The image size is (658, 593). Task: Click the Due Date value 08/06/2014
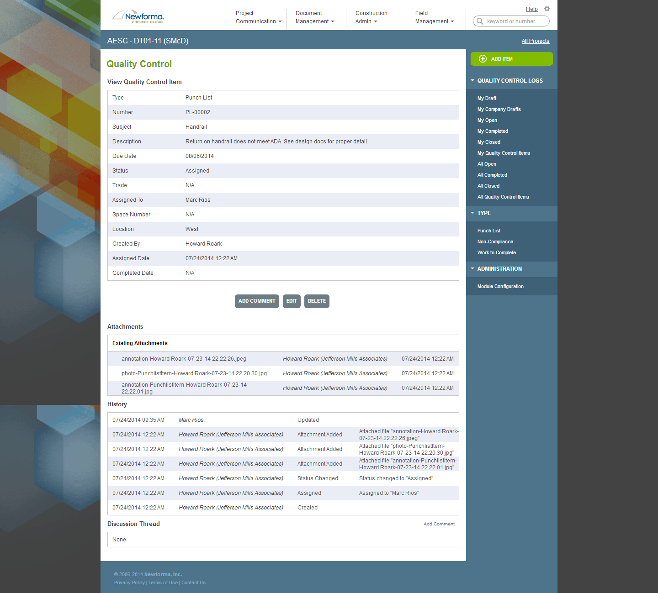coord(200,156)
